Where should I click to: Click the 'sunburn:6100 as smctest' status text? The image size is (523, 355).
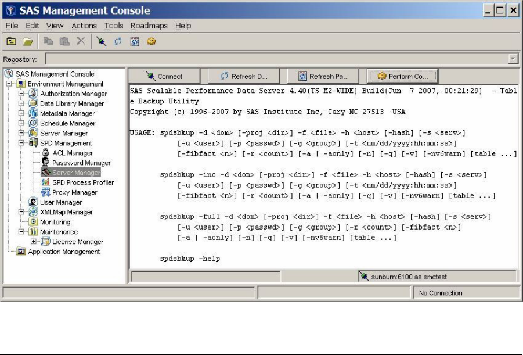point(409,277)
